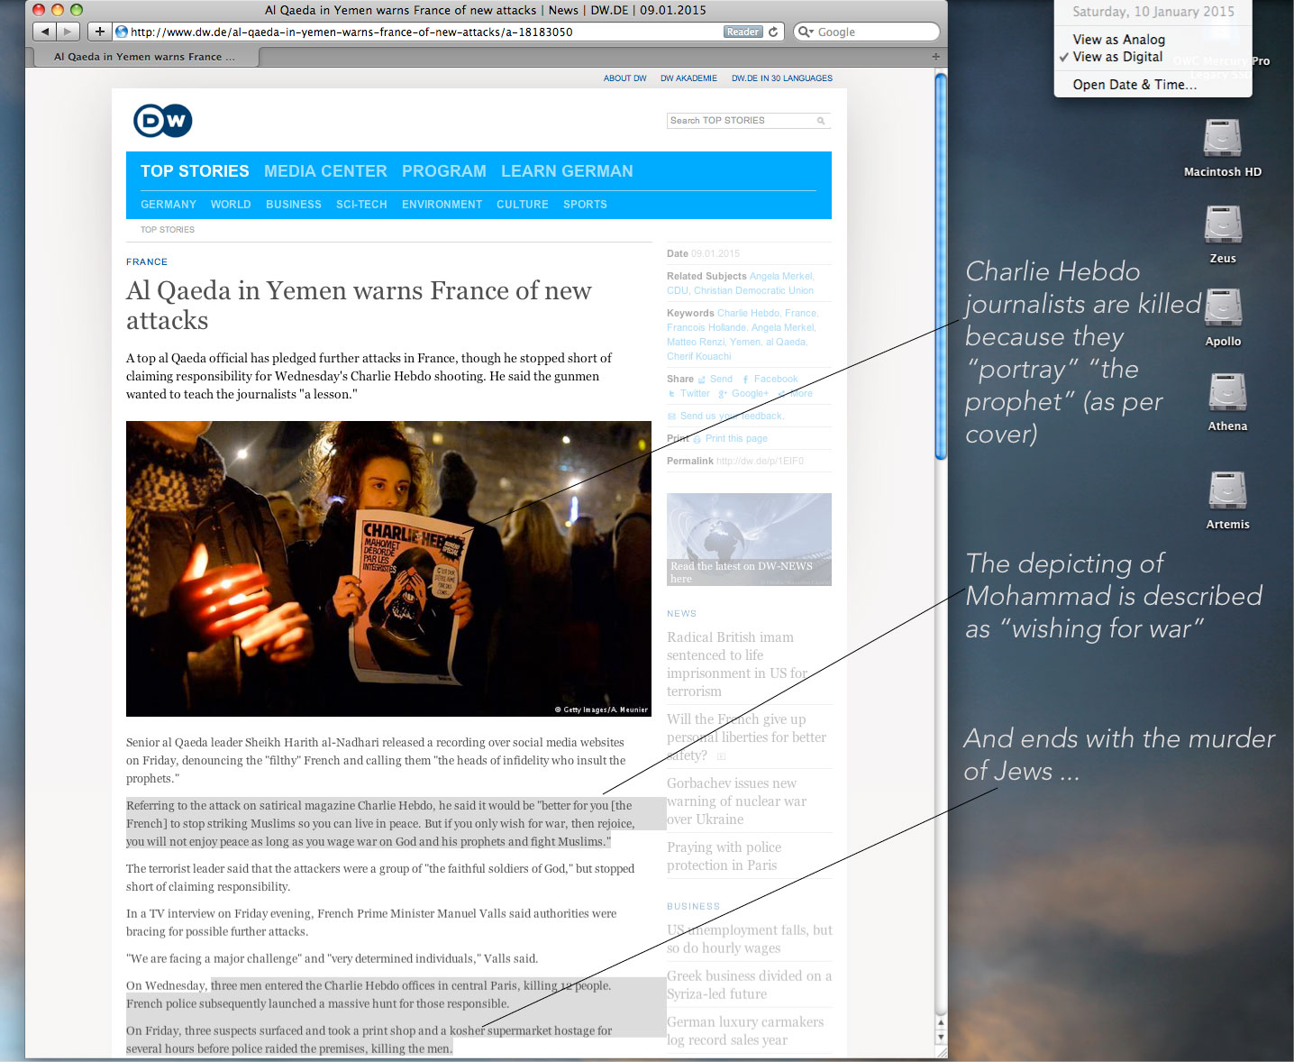Open German luxury carmakers story
1294x1062 pixels.
(745, 1031)
